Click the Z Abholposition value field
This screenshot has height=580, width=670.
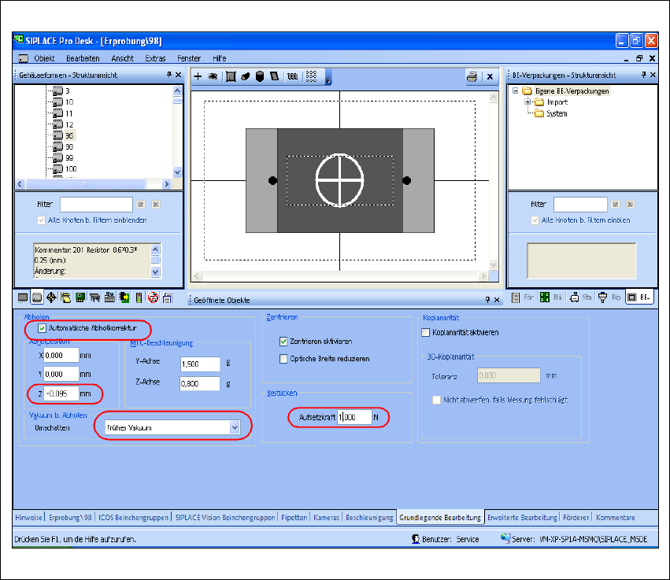coord(61,393)
